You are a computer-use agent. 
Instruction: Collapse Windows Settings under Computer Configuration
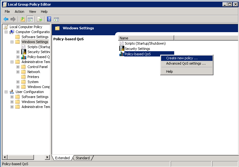(x=12, y=42)
